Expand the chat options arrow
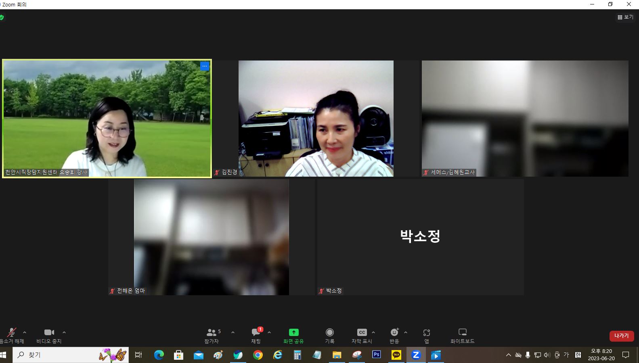The width and height of the screenshot is (639, 363). click(269, 332)
